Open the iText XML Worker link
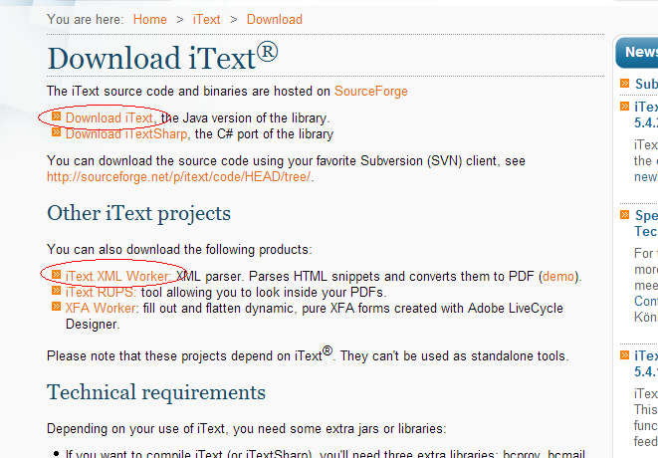Viewport: 658px width, 458px height. click(x=118, y=276)
